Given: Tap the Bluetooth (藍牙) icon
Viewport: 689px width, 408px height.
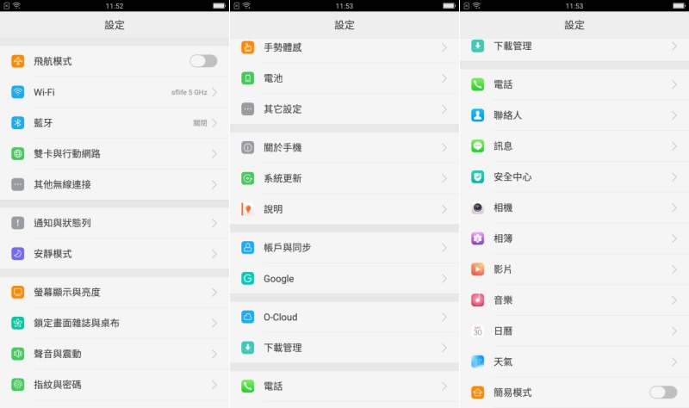Looking at the screenshot, I should click(x=17, y=122).
